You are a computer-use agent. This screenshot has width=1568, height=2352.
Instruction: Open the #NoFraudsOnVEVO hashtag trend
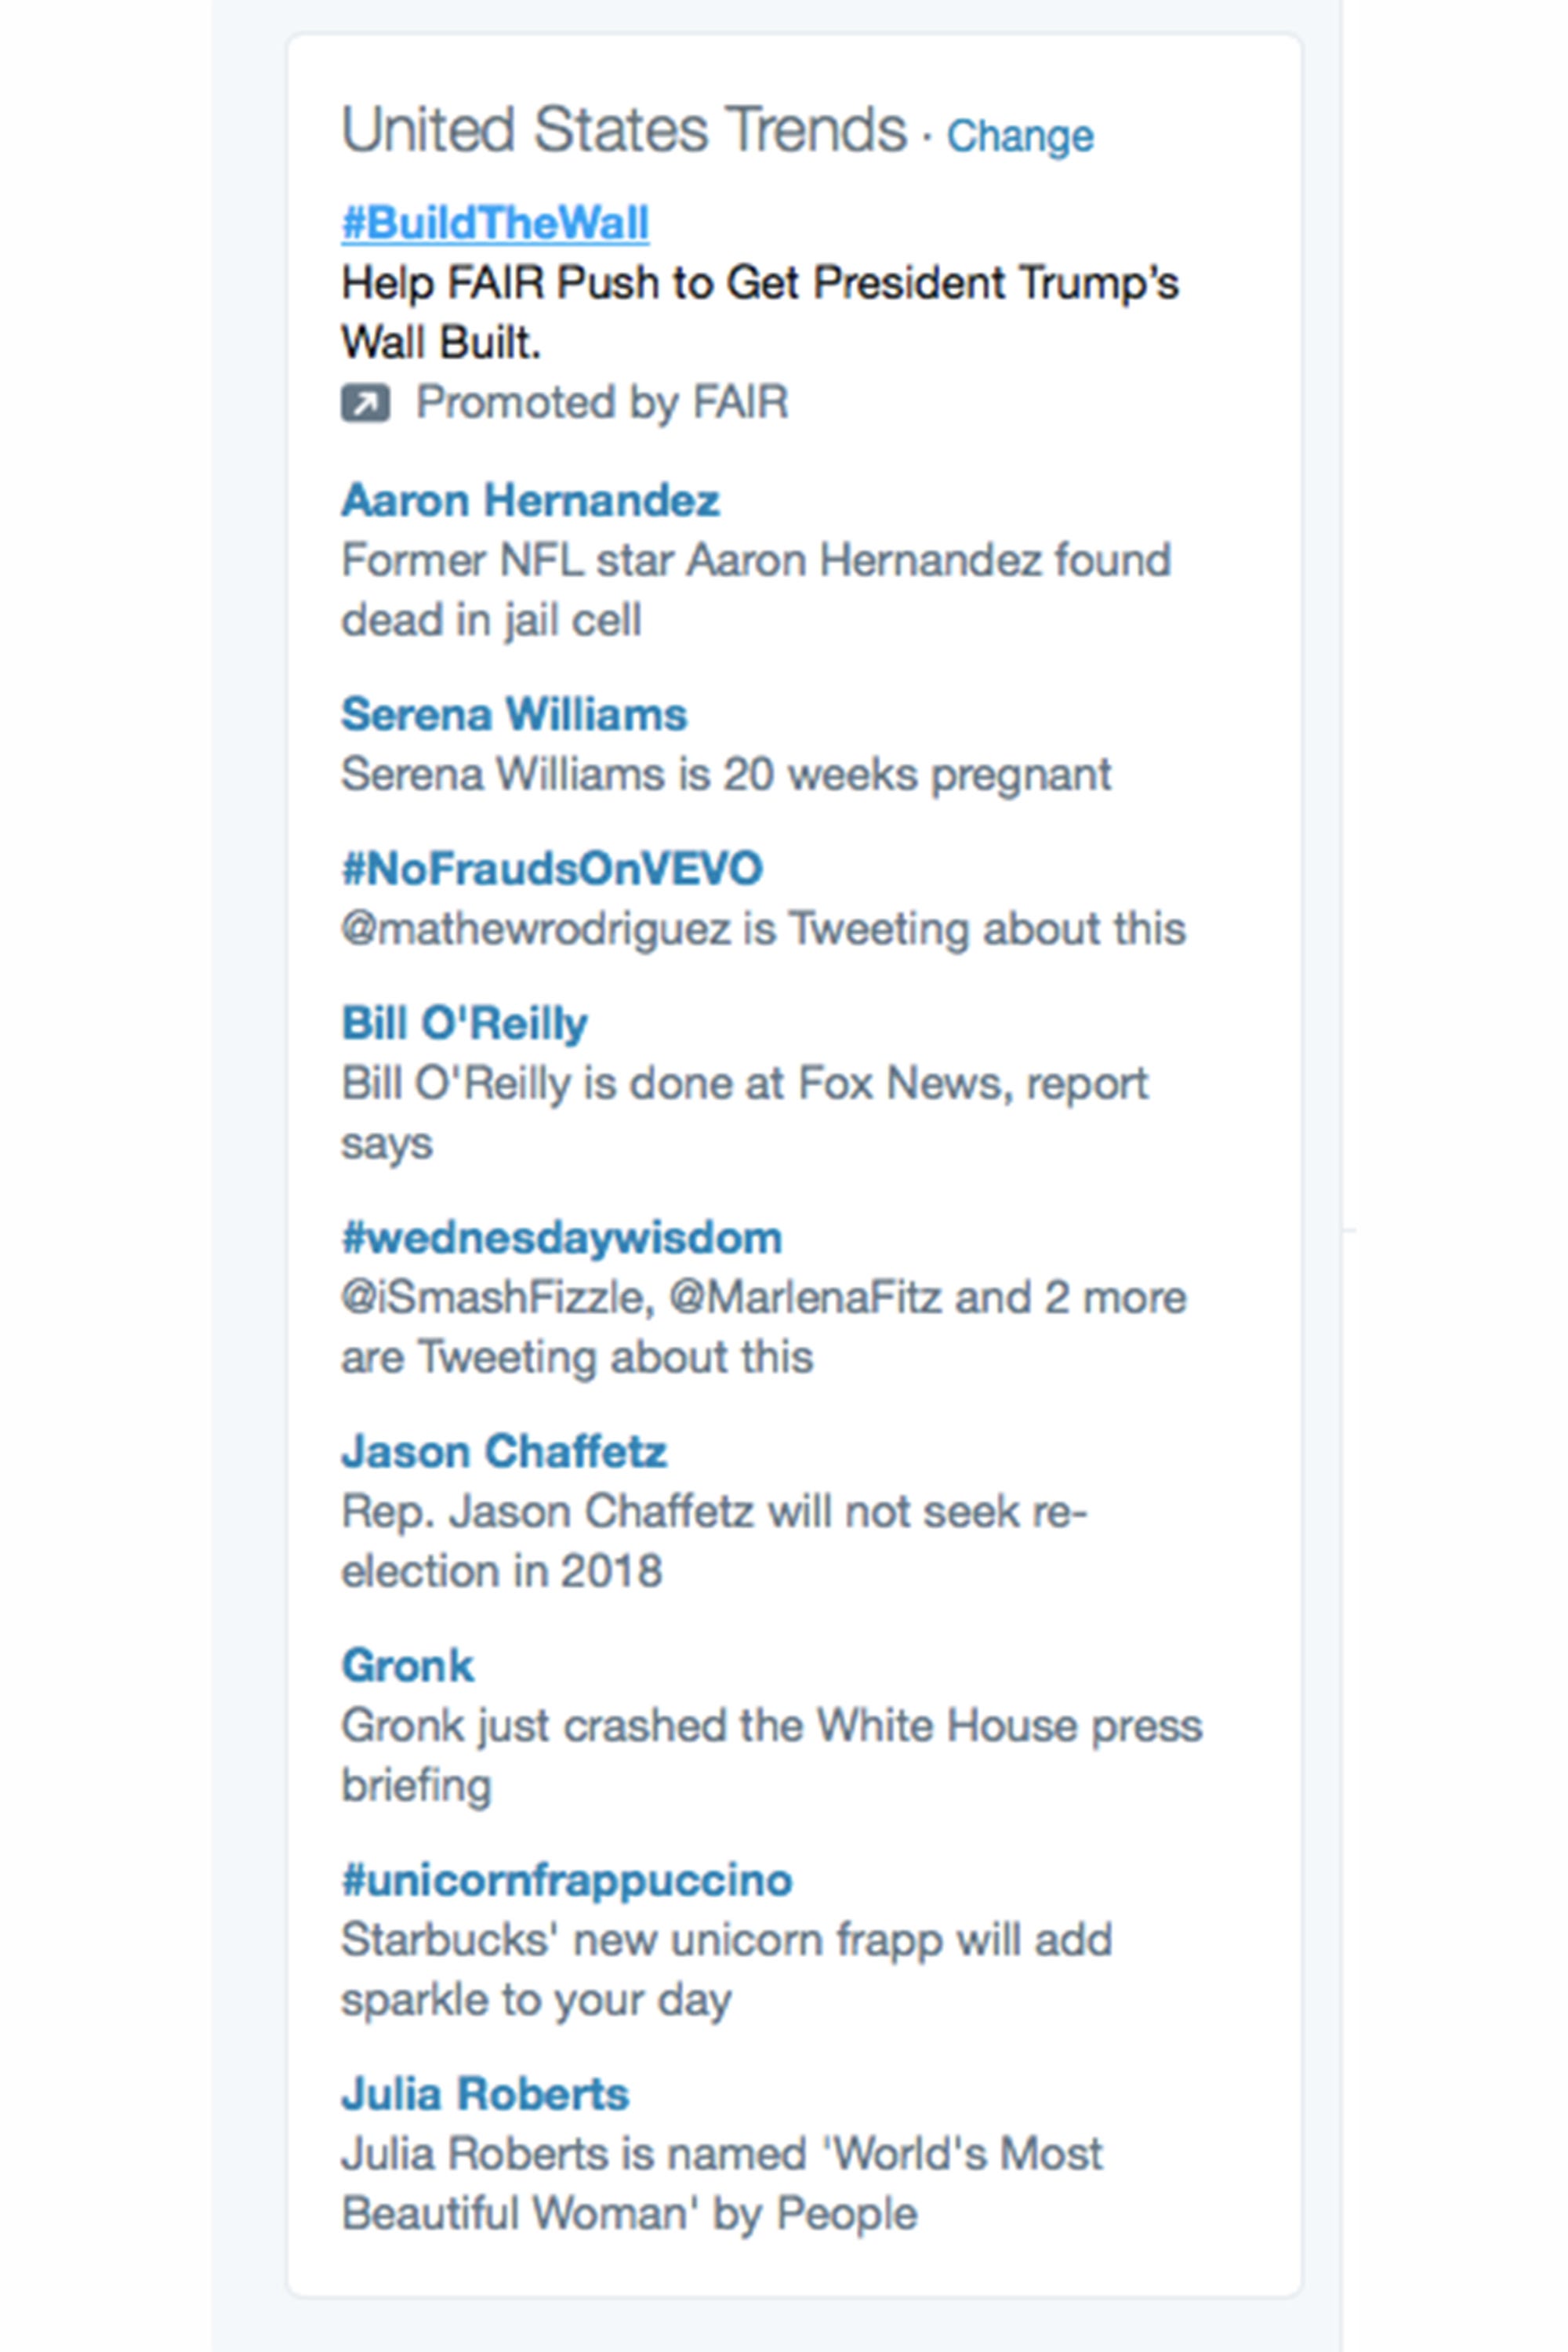(x=552, y=868)
